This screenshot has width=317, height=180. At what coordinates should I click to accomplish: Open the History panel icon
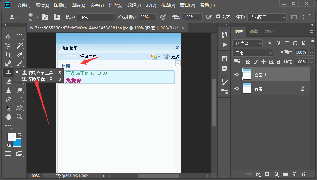point(225,35)
